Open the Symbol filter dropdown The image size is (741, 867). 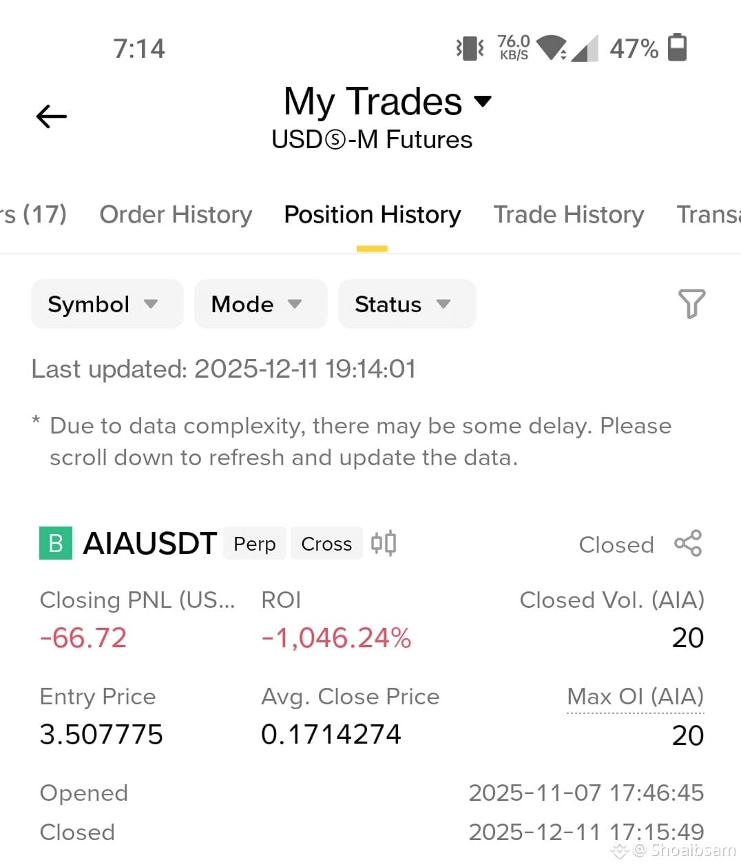(x=107, y=304)
